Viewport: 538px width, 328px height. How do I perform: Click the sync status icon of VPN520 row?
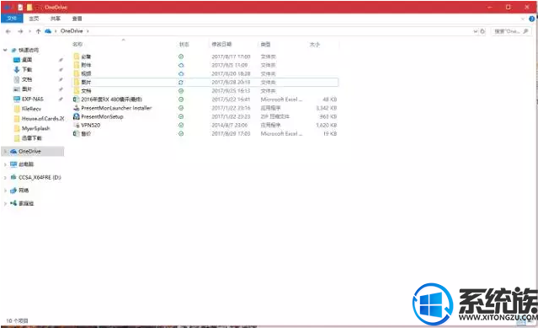pyautogui.click(x=181, y=125)
